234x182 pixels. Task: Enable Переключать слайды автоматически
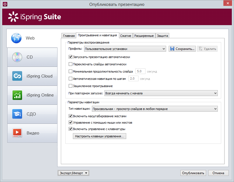click(70, 64)
